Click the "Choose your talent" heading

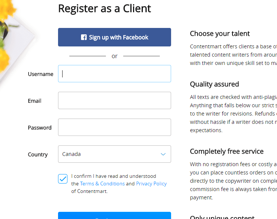(x=220, y=34)
